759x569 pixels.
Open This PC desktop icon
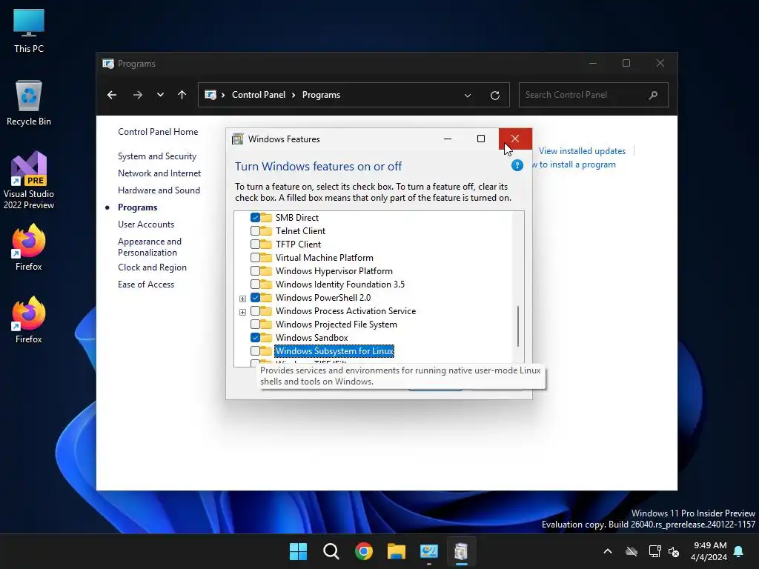(x=29, y=30)
